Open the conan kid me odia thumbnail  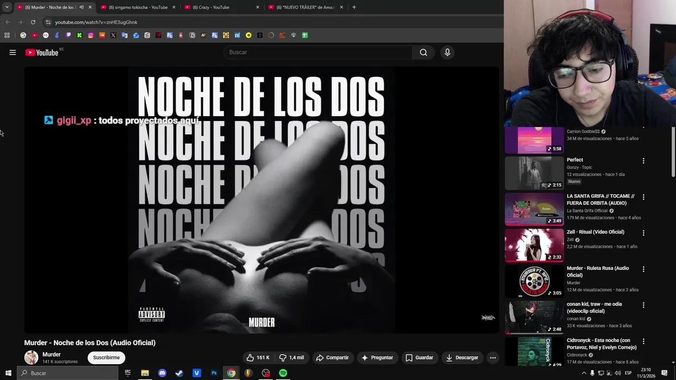(534, 318)
